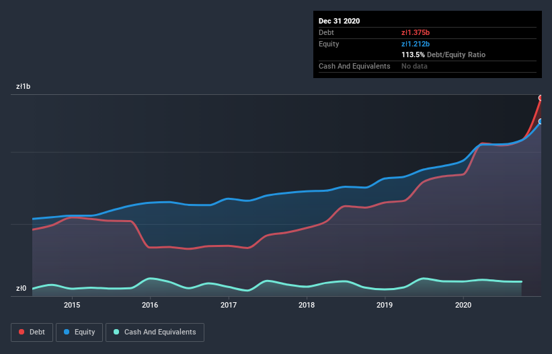Image resolution: width=552 pixels, height=354 pixels.
Task: Click the 2020 x-axis label
Action: tap(463, 305)
